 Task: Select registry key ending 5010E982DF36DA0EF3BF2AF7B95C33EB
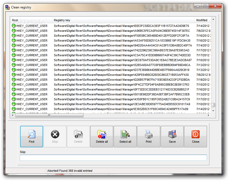122,94
